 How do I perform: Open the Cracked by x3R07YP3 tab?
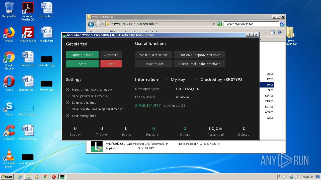[x=221, y=79]
